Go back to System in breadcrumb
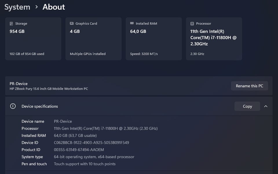Screen dimensions: 278x174 click(x=17, y=7)
